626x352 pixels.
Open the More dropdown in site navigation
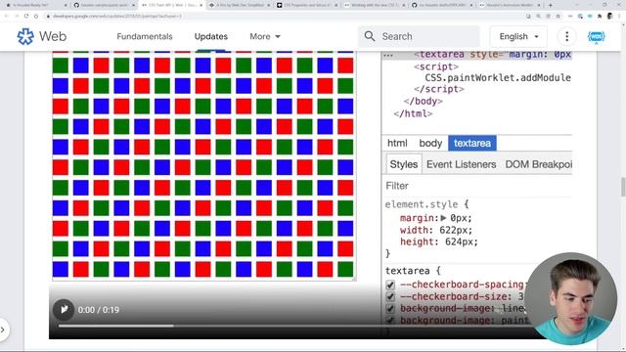pos(265,36)
